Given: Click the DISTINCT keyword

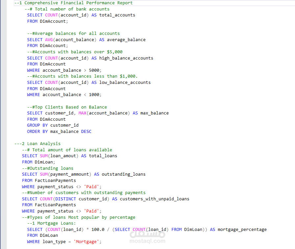Looking at the screenshot, I should [x=66, y=199].
